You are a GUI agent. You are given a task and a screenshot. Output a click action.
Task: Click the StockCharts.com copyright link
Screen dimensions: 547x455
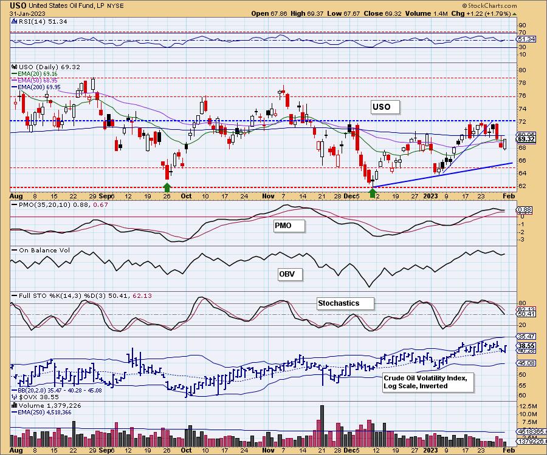(x=489, y=5)
